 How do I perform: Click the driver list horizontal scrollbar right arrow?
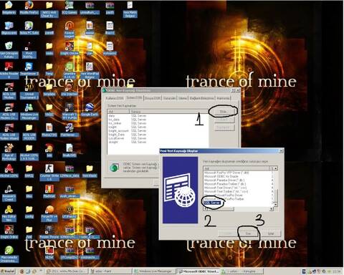272,209
